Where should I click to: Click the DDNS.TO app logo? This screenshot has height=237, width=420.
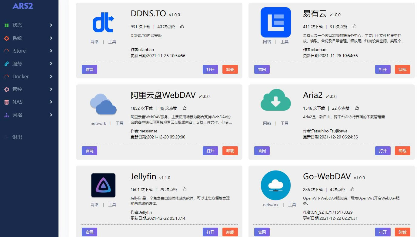tap(103, 22)
